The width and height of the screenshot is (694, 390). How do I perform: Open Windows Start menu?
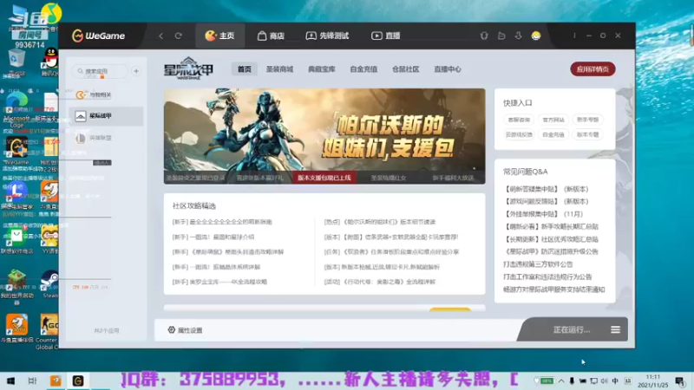[x=10, y=380]
